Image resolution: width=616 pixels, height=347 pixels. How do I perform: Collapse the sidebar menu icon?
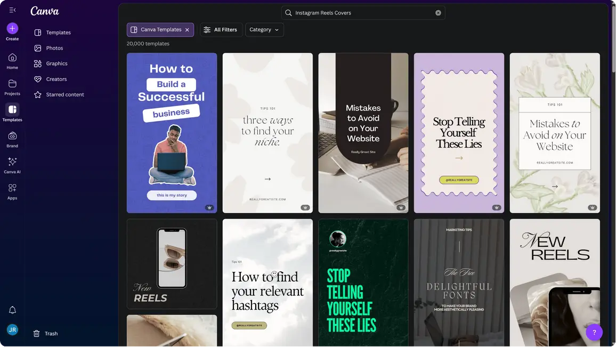[12, 10]
